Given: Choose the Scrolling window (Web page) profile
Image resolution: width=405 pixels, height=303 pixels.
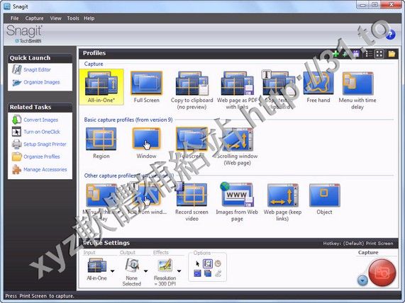Looking at the screenshot, I should click(x=237, y=147).
